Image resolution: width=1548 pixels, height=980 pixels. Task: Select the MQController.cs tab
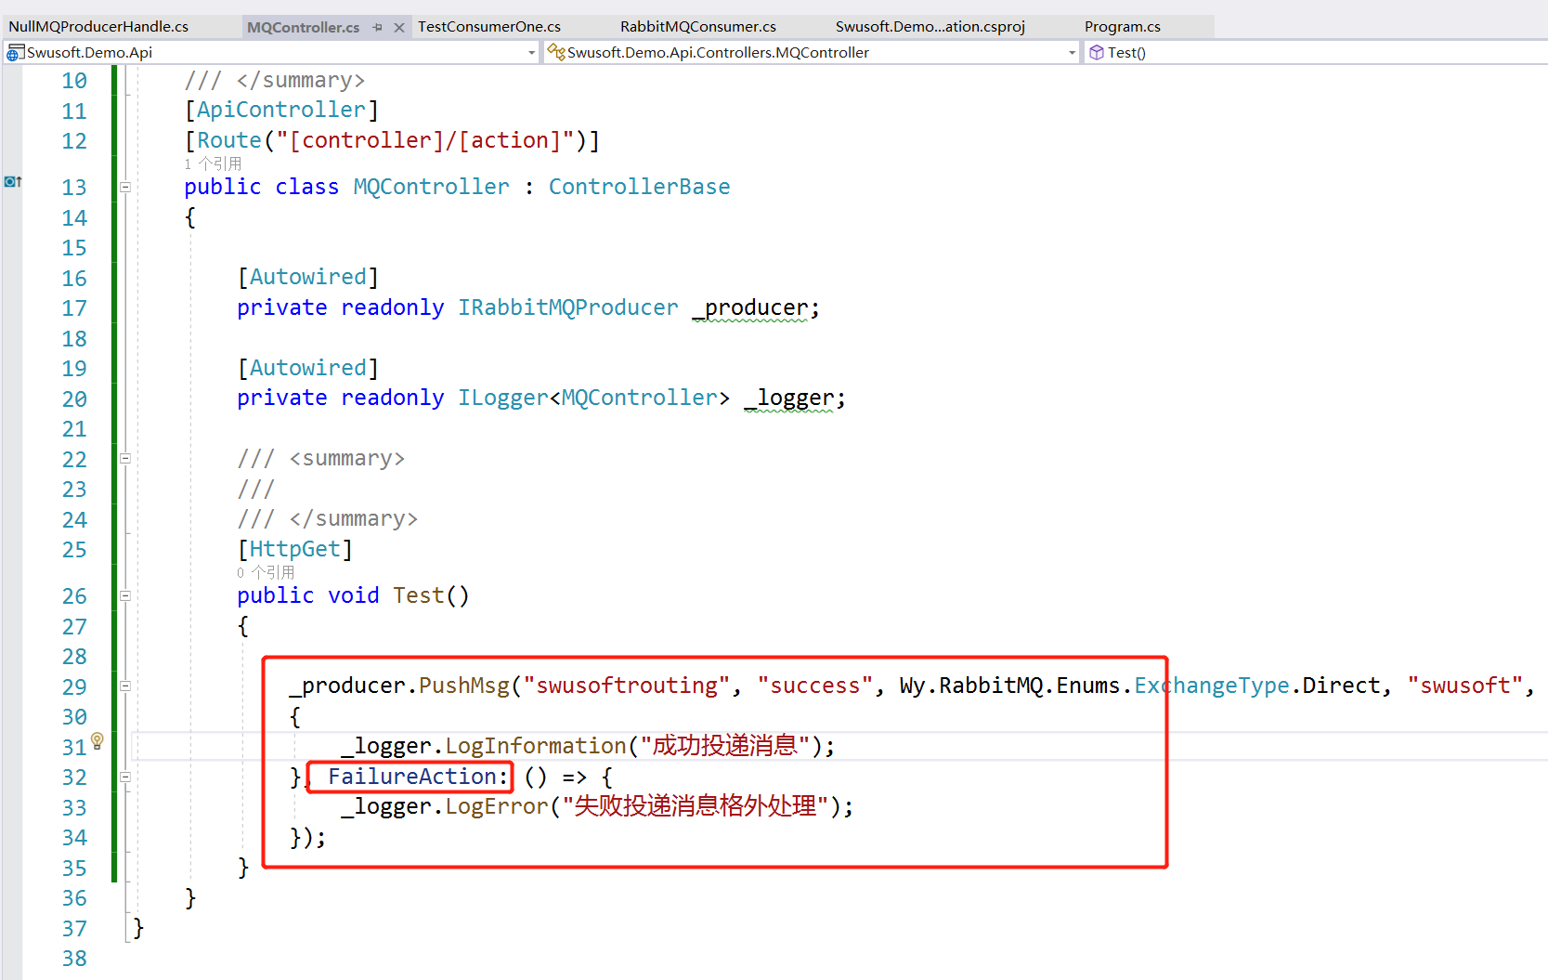click(303, 27)
